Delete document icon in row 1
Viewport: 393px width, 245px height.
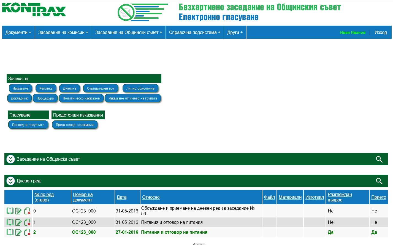click(27, 222)
